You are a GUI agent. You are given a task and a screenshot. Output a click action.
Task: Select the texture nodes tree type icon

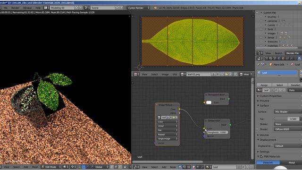pyautogui.click(x=189, y=167)
